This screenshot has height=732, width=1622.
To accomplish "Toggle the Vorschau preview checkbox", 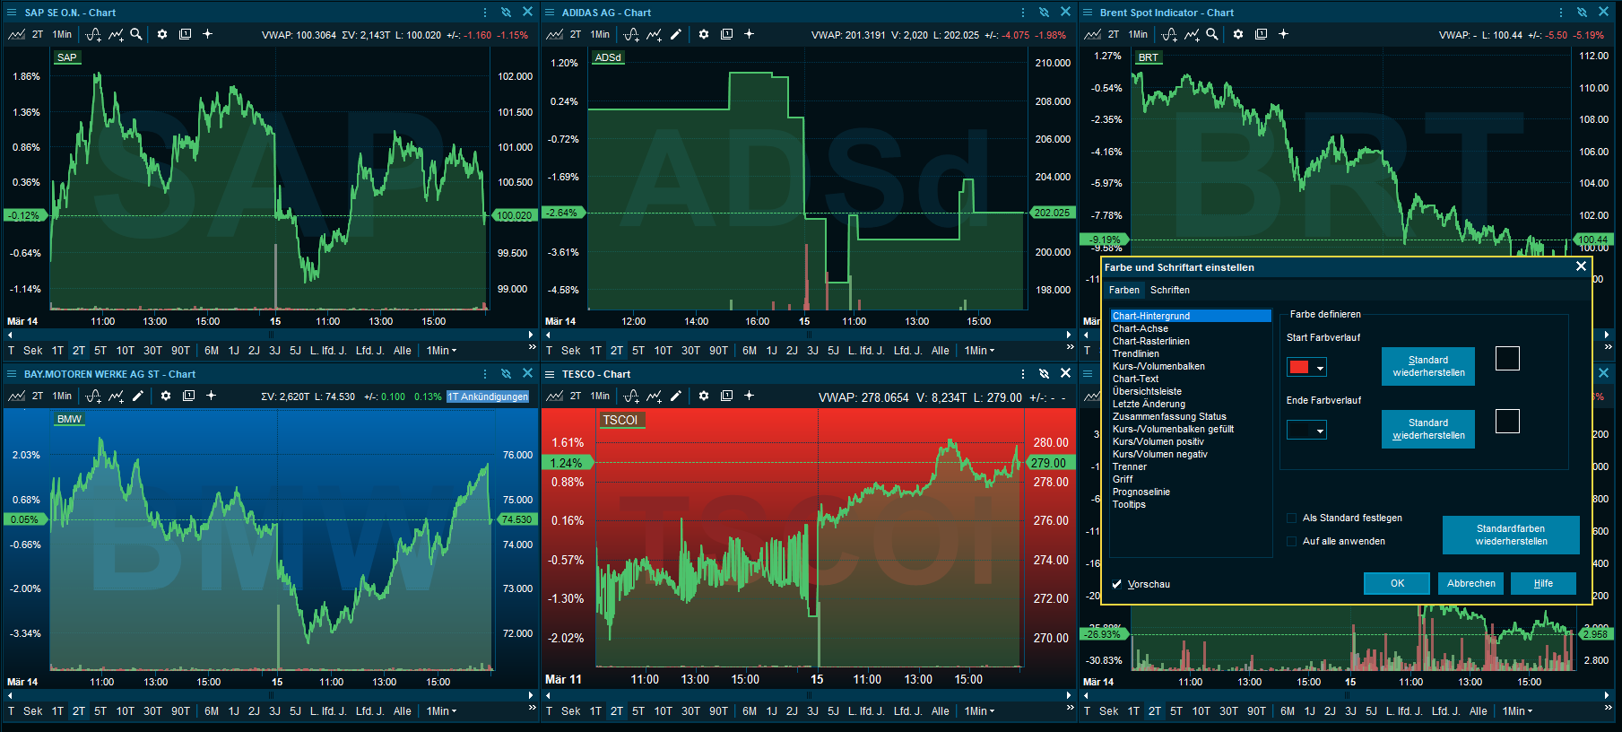I will [x=1117, y=584].
